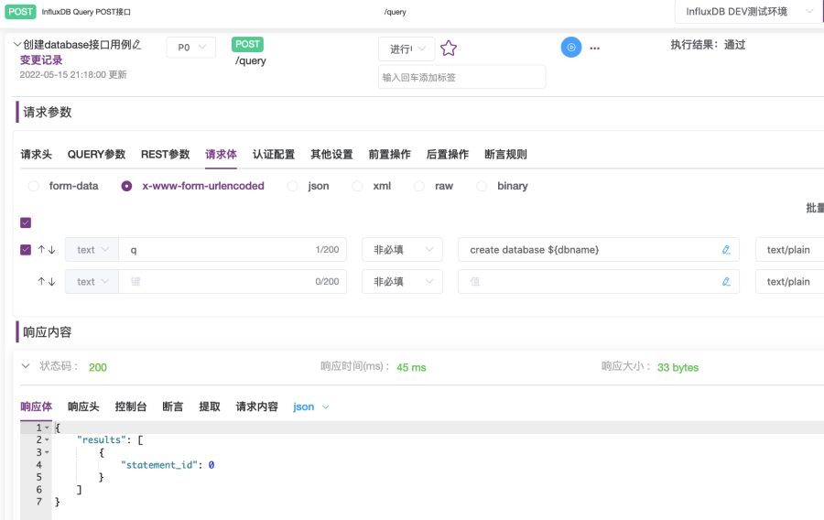824x520 pixels.
Task: Open the three-dot more options menu
Action: [595, 48]
